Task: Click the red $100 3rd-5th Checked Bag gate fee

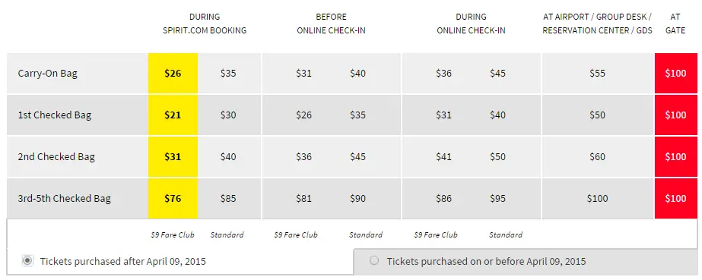Action: tap(675, 198)
